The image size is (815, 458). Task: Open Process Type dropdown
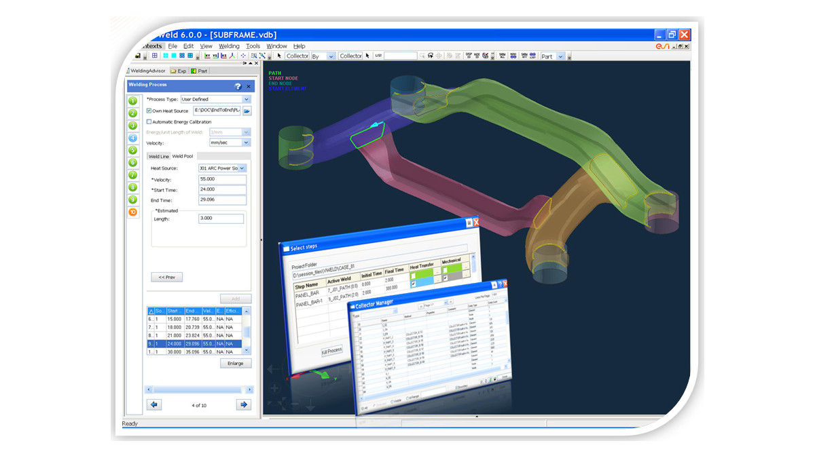(x=247, y=99)
